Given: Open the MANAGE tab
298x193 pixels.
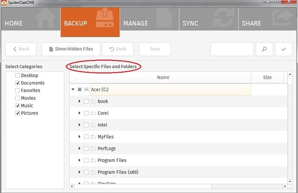Looking at the screenshot, I should [149, 19].
